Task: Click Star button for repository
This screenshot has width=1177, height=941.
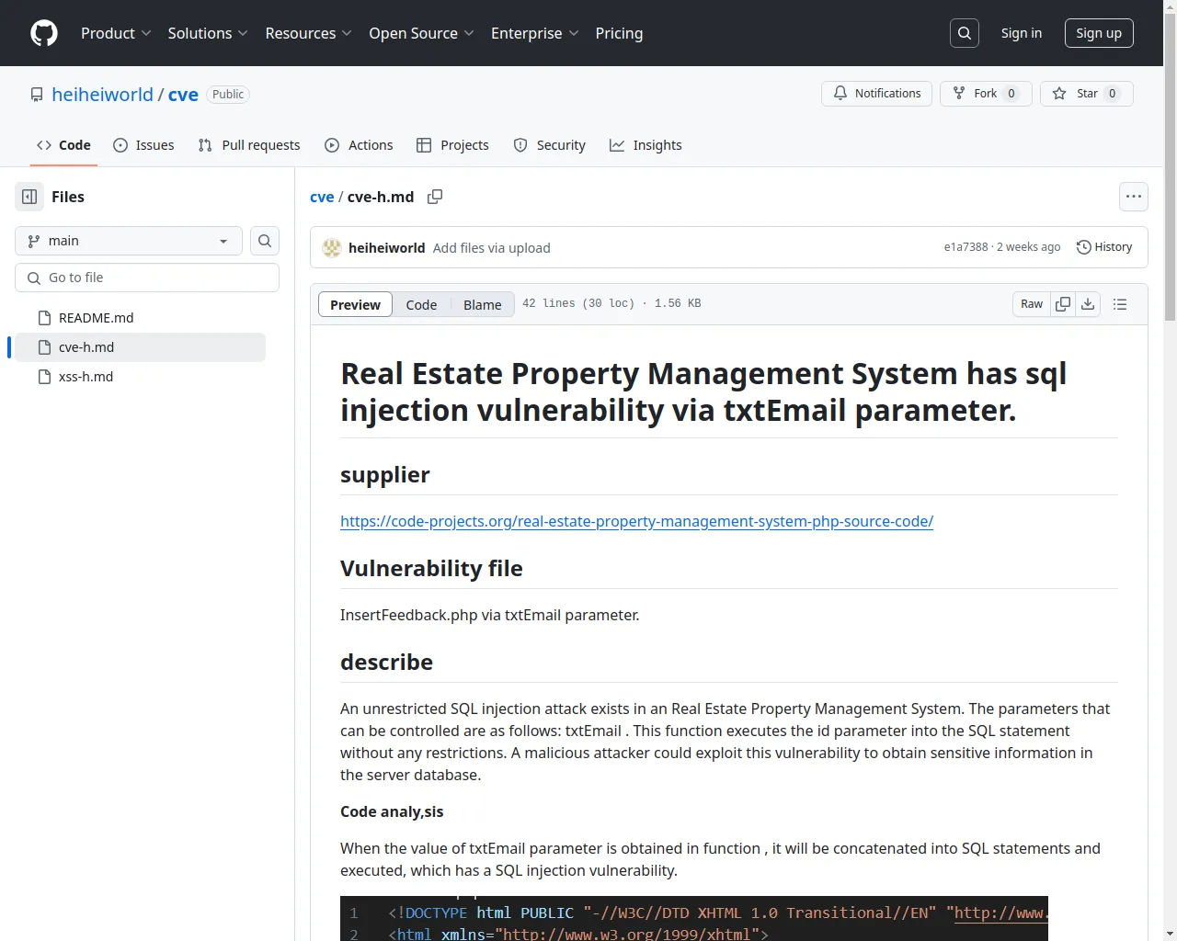Action: click(x=1087, y=94)
